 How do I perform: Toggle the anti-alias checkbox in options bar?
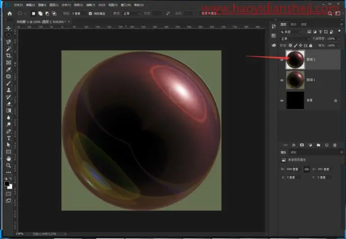click(x=90, y=13)
